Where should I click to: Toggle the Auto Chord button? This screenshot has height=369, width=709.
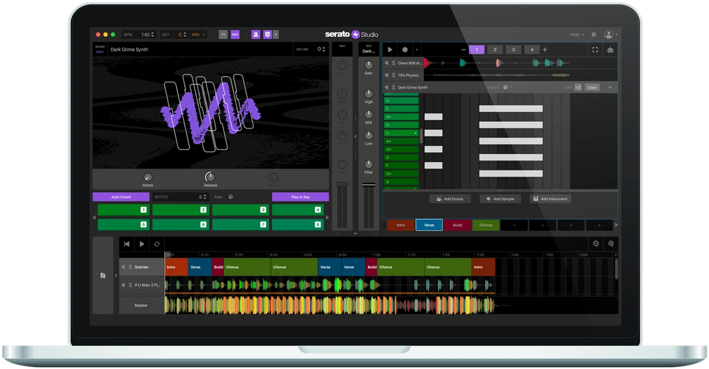[121, 197]
